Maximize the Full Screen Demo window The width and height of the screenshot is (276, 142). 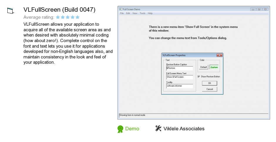259,9
